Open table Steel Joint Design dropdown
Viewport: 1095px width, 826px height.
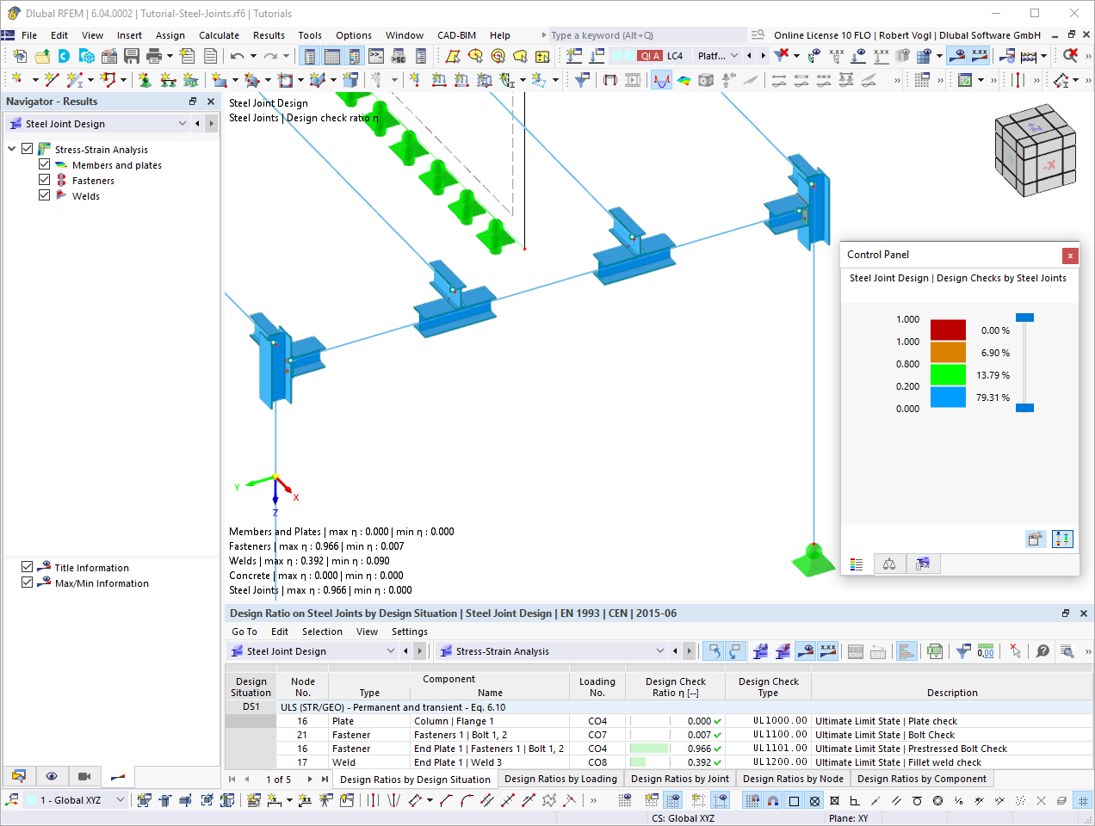pyautogui.click(x=390, y=651)
